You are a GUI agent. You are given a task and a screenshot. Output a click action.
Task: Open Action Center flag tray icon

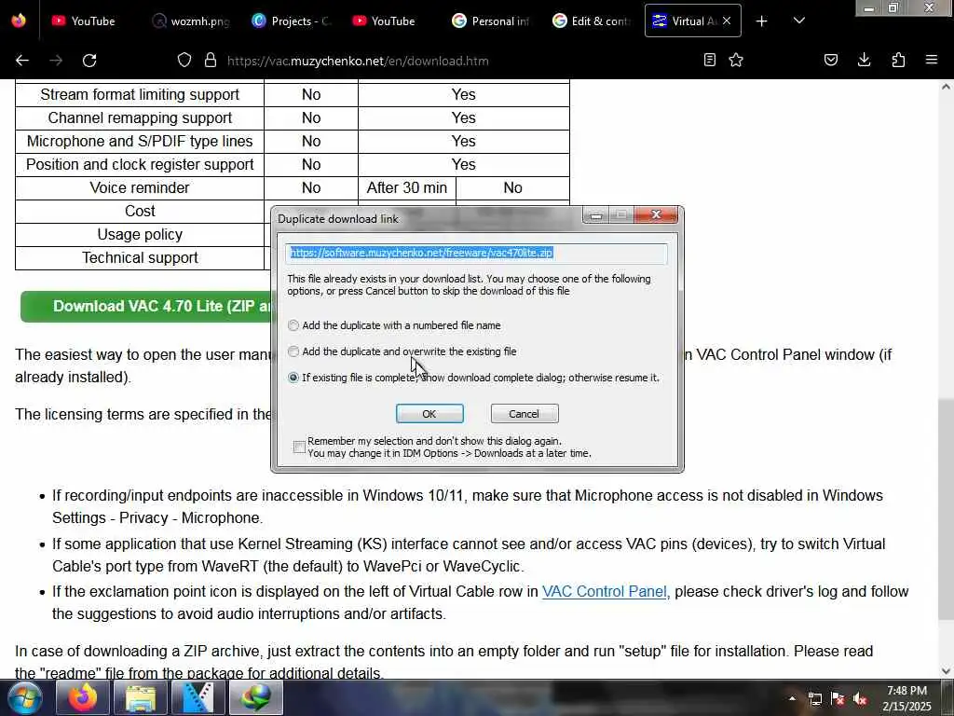click(838, 698)
